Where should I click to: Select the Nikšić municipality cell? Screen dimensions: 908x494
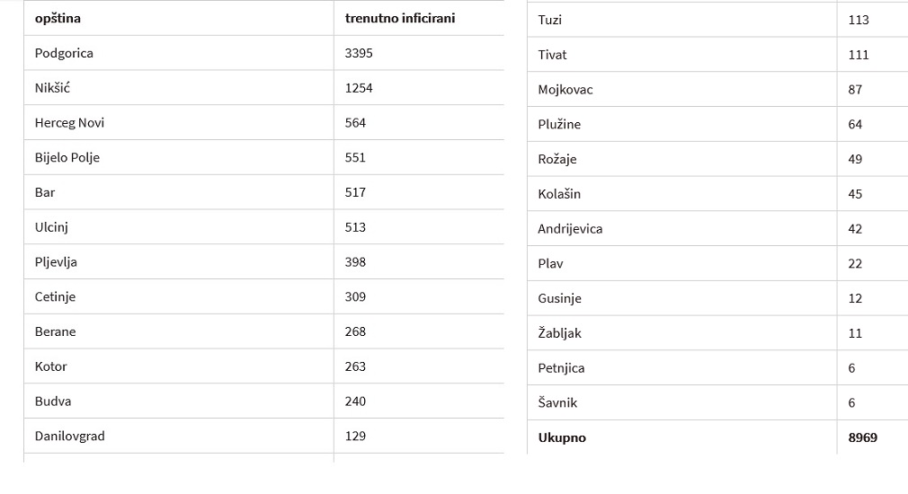[179, 88]
